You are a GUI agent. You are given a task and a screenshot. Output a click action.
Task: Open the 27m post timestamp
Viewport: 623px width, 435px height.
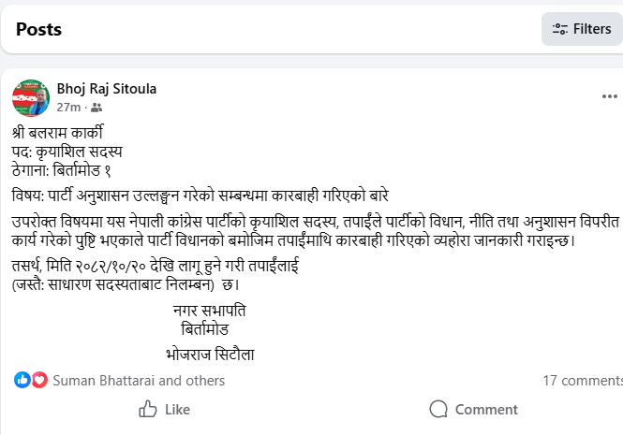68,108
